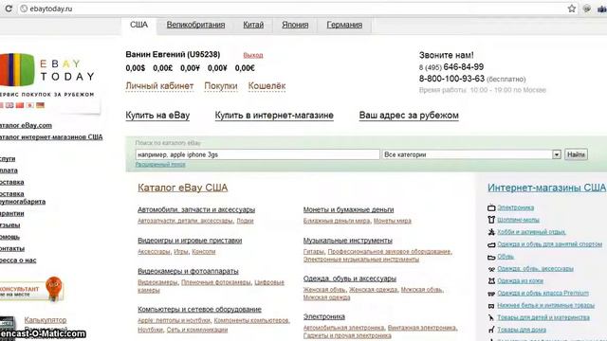Click the Найти search button
This screenshot has width=607, height=341.
[576, 154]
